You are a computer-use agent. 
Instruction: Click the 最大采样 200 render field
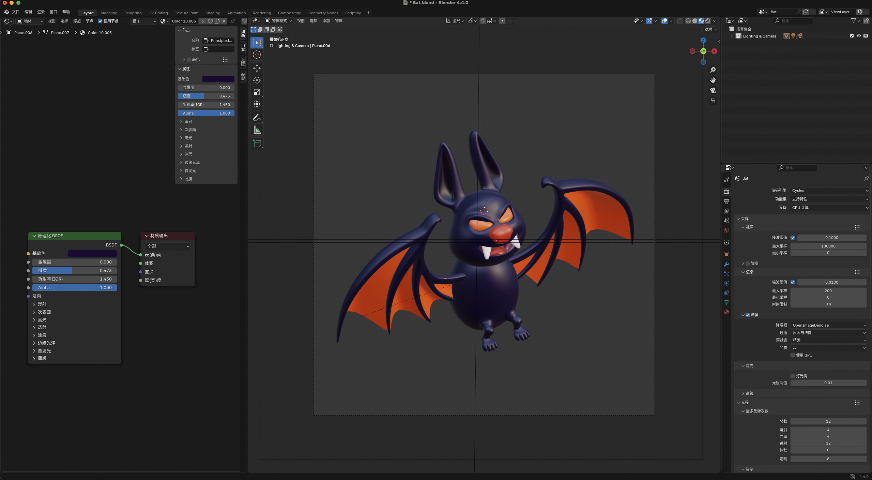point(828,291)
